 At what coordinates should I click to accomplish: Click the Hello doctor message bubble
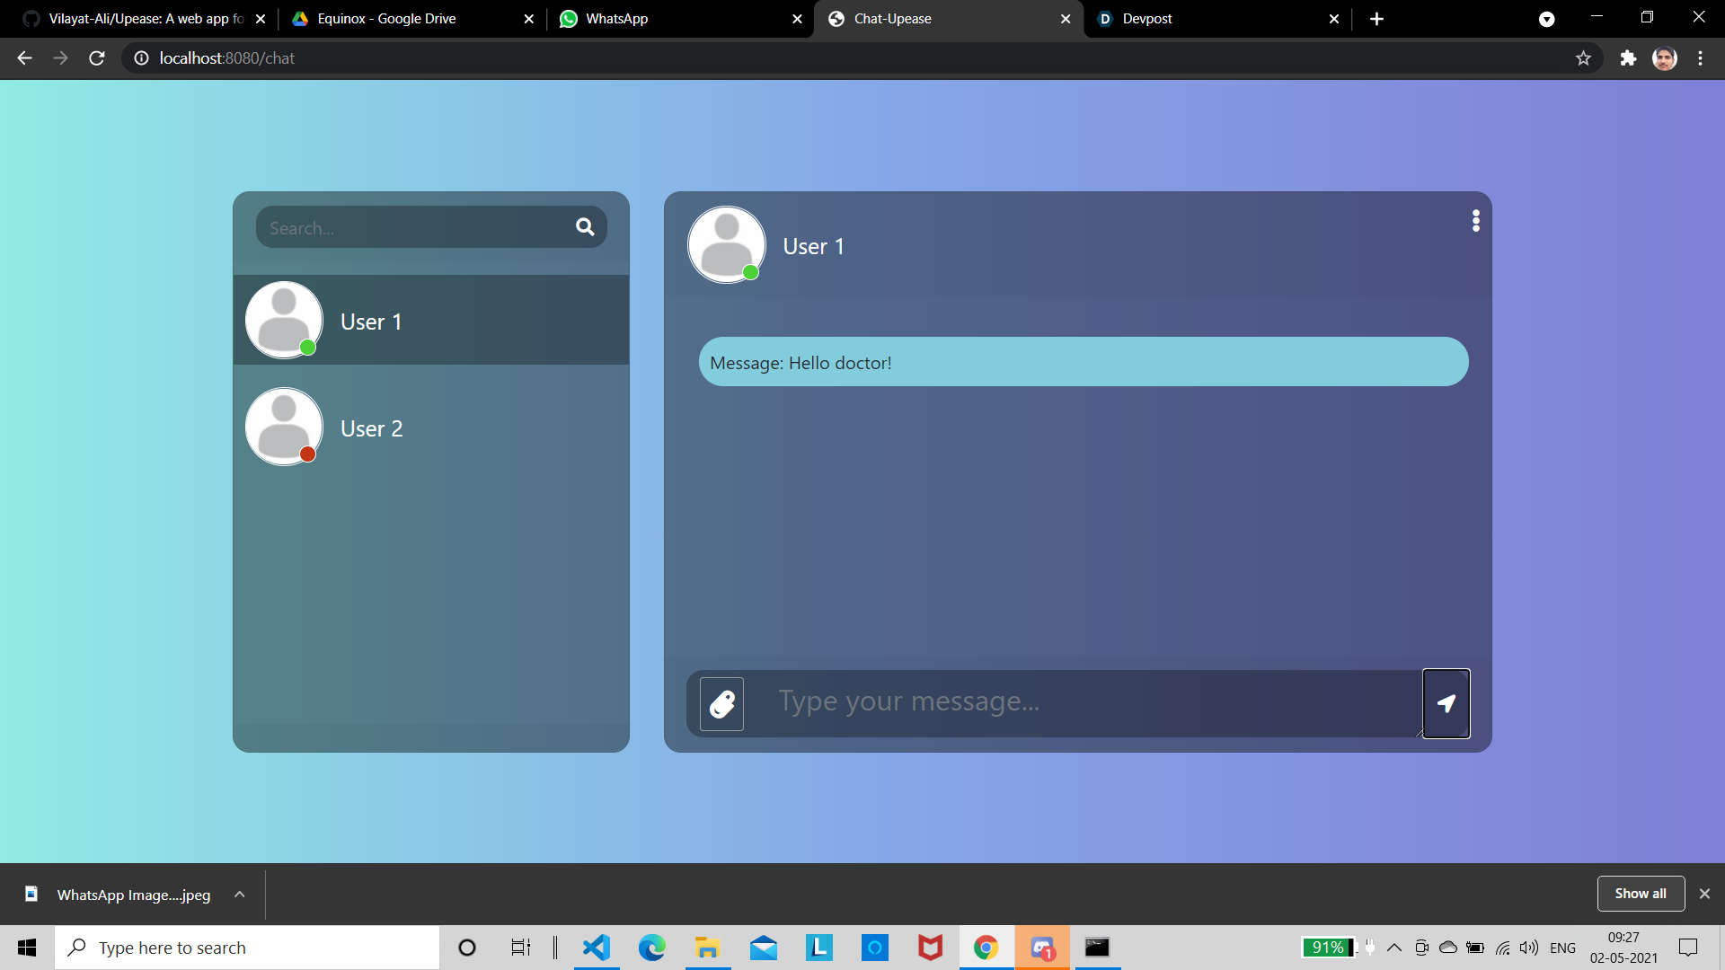(1083, 362)
